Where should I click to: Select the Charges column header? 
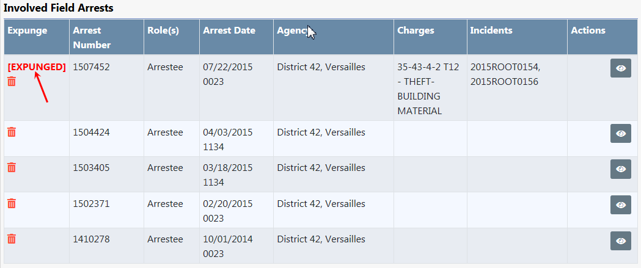click(x=416, y=31)
